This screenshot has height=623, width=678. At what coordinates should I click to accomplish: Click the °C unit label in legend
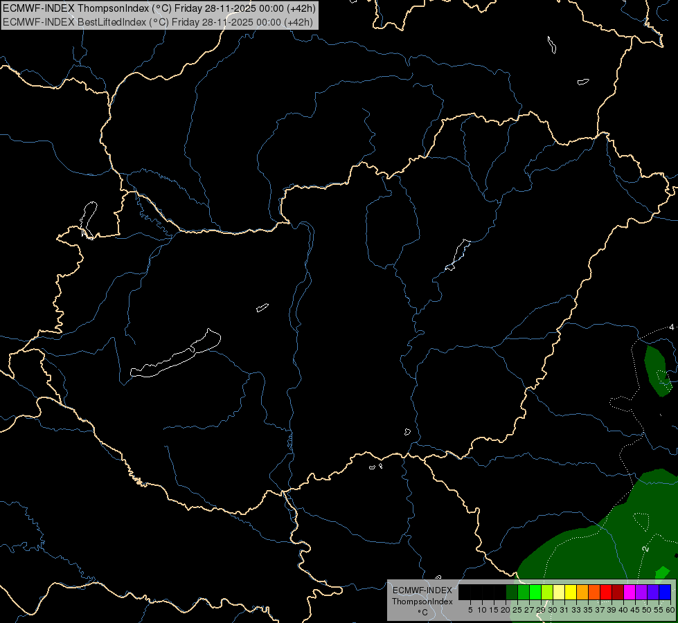click(422, 612)
